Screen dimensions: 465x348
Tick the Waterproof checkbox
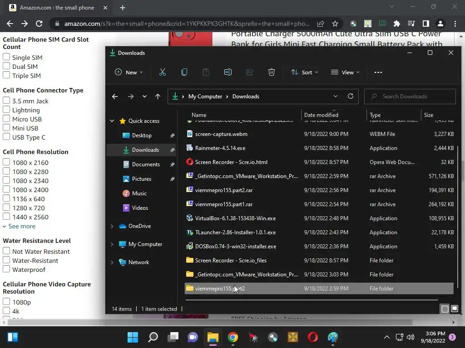[x=6, y=269]
